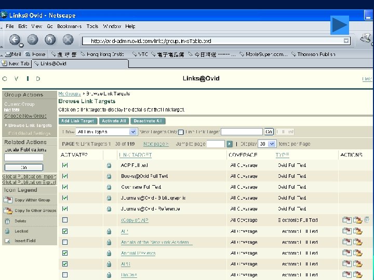Copy within group for the AIP row
The height and width of the screenshot is (280, 374).
click(x=347, y=231)
